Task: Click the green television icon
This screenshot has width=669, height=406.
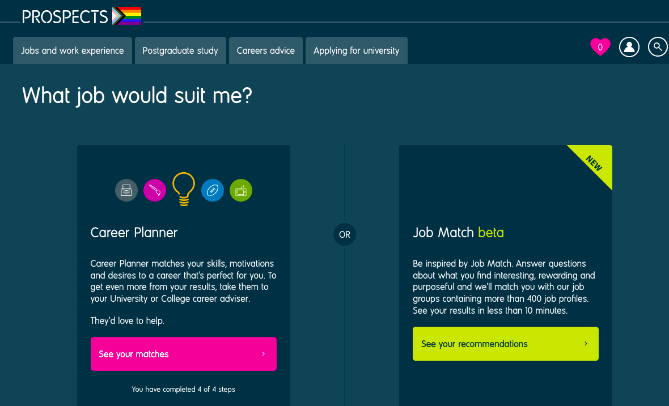Action: tap(241, 190)
